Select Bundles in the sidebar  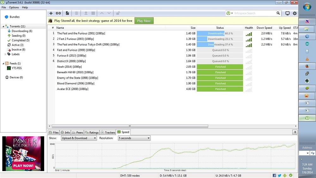[x=15, y=17]
